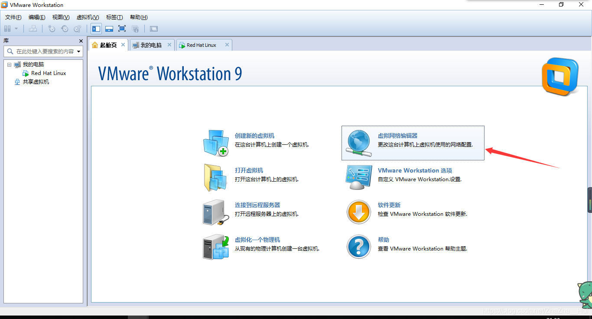Open the 文件(F) menu

[13, 17]
